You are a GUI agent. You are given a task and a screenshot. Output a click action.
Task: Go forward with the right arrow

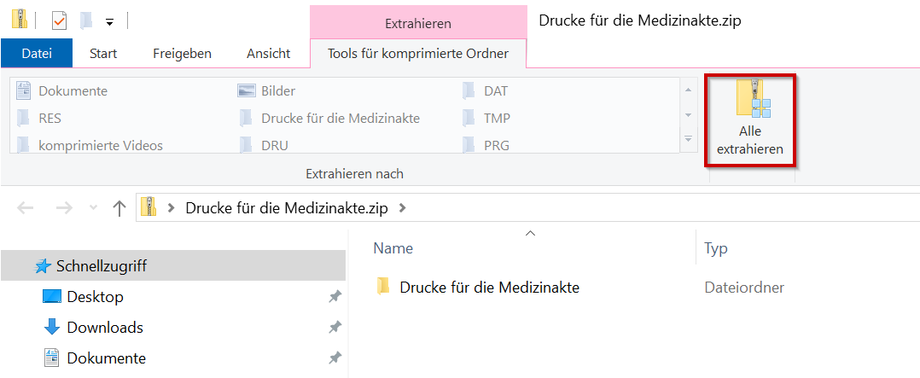[63, 207]
